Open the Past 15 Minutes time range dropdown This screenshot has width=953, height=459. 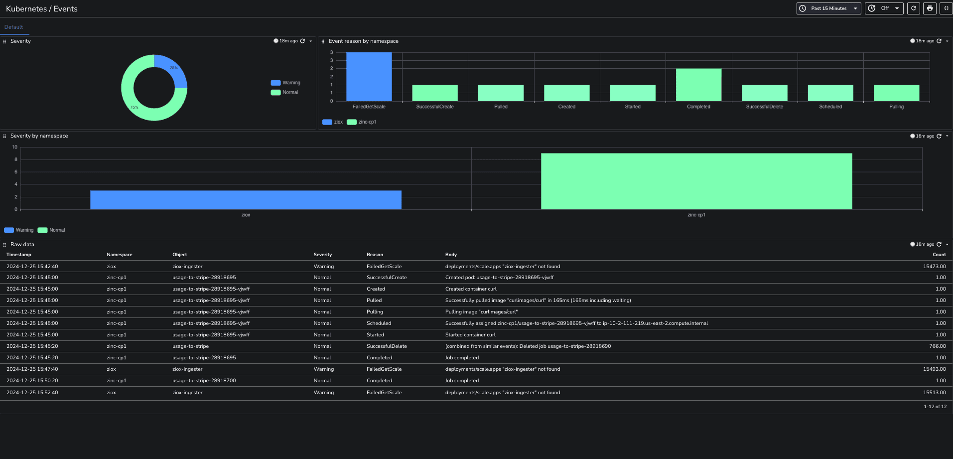(x=828, y=8)
